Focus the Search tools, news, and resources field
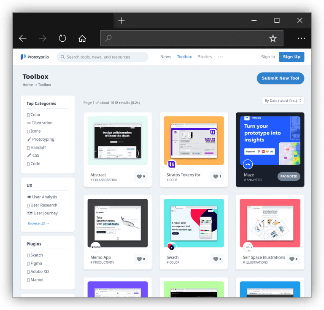Image resolution: width=324 pixels, height=310 pixels. [x=103, y=57]
